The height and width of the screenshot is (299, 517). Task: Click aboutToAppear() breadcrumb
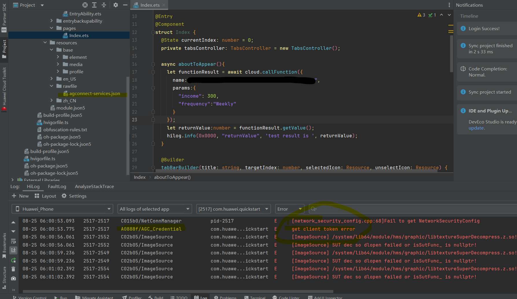(x=172, y=177)
